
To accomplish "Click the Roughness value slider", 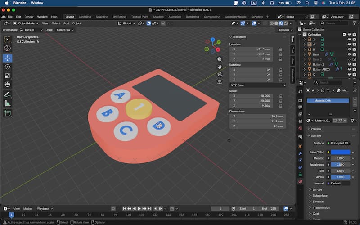I will (340, 165).
